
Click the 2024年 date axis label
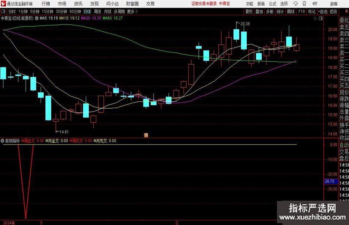tap(9, 223)
